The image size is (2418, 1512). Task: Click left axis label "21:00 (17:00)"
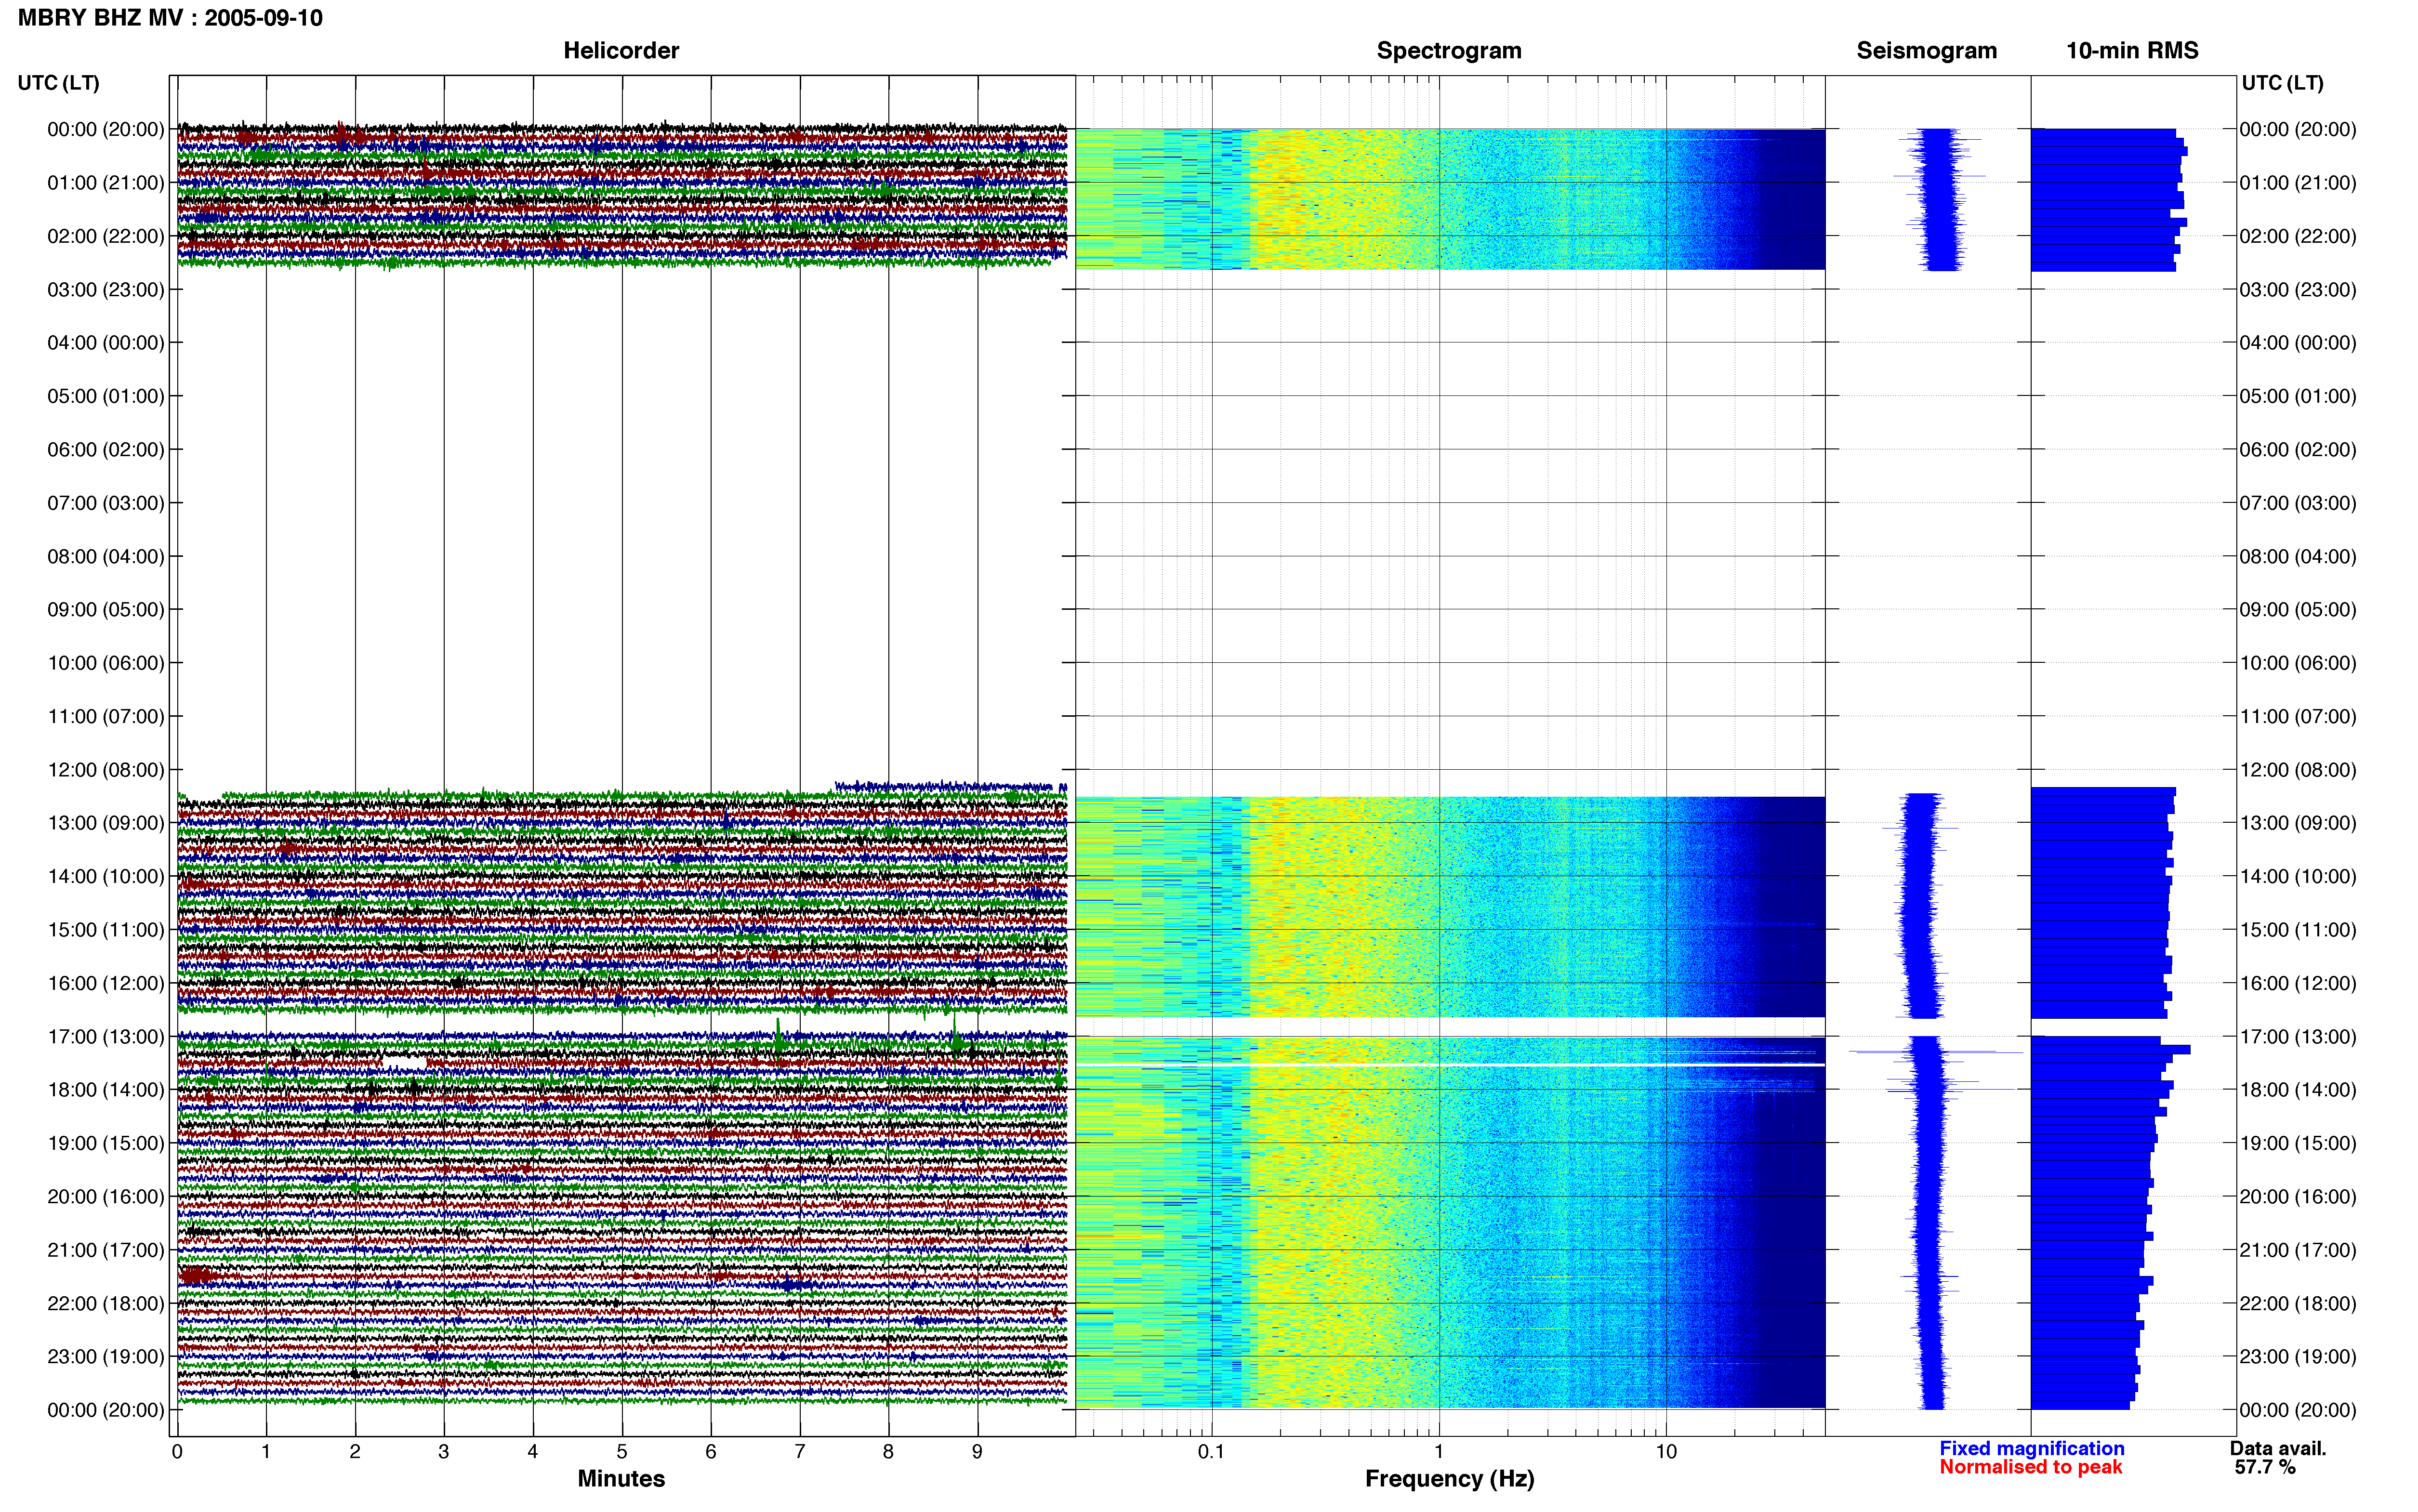point(106,1250)
